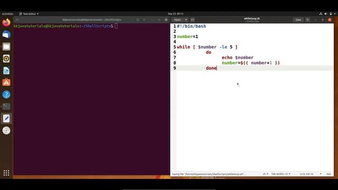Save the whileloop.sh file
The height and width of the screenshot is (190, 338).
pos(298,20)
